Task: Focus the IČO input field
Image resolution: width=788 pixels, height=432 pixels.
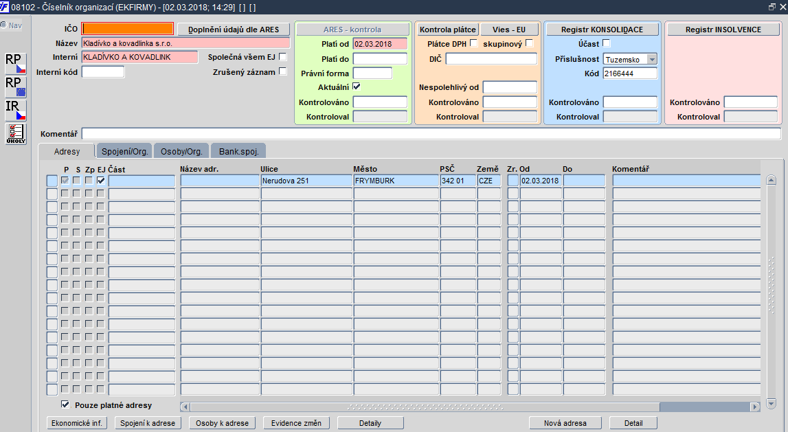Action: pyautogui.click(x=128, y=29)
